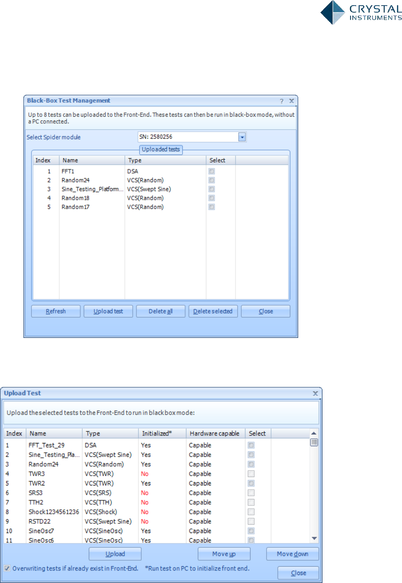The height and width of the screenshot is (583, 402).
Task: Select the Random17 test checkbox
Action: (212, 207)
